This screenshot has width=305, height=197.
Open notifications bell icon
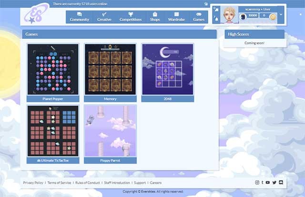[x=216, y=19]
